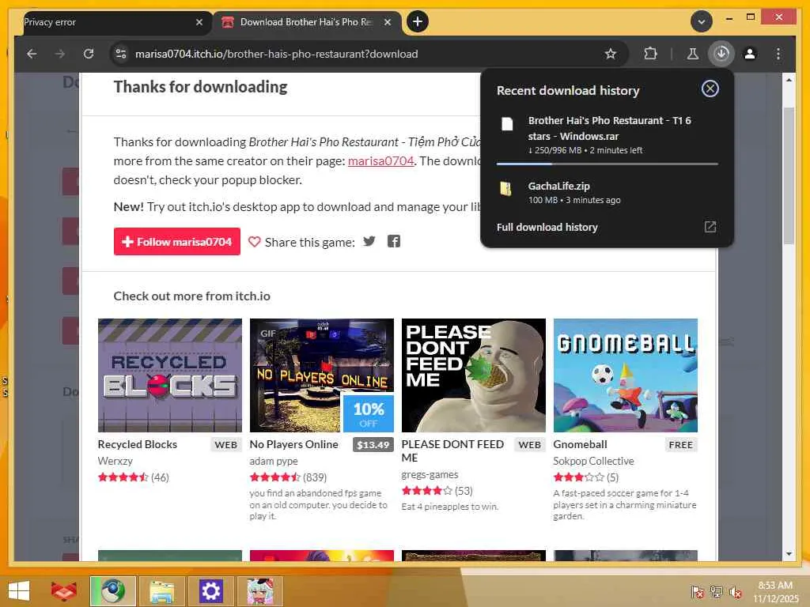Open the Chrome three-dot menu

click(x=778, y=54)
